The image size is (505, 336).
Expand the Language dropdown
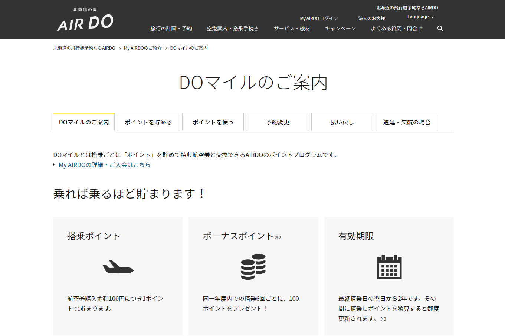tap(420, 17)
